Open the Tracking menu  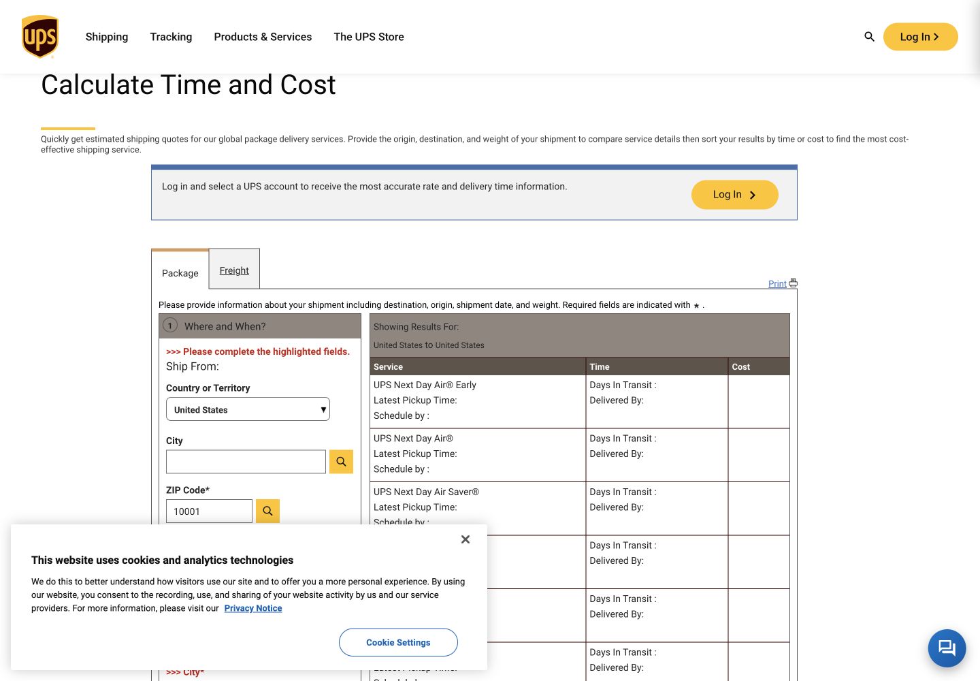(171, 37)
